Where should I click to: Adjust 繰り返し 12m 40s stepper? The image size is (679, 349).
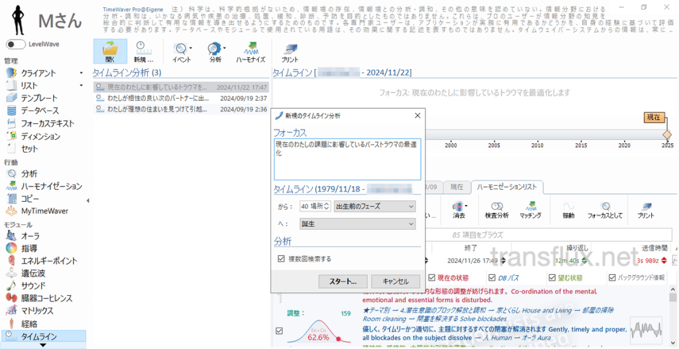click(584, 261)
